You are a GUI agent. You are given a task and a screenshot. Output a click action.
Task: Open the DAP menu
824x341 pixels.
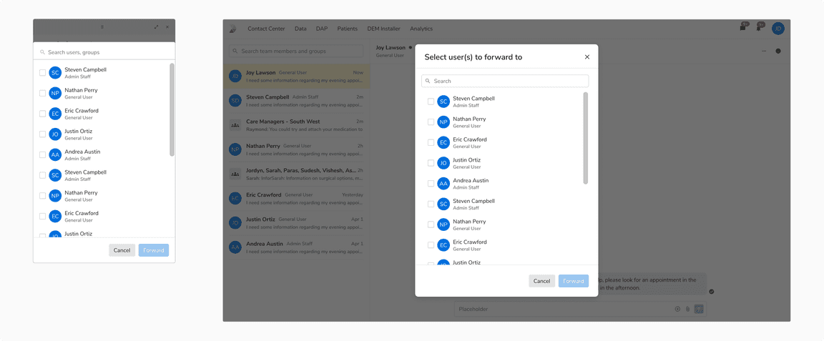click(x=322, y=29)
